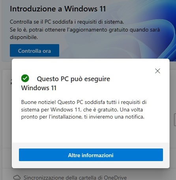Click the "Controlla ora" button
This screenshot has width=176, height=180.
34,50
